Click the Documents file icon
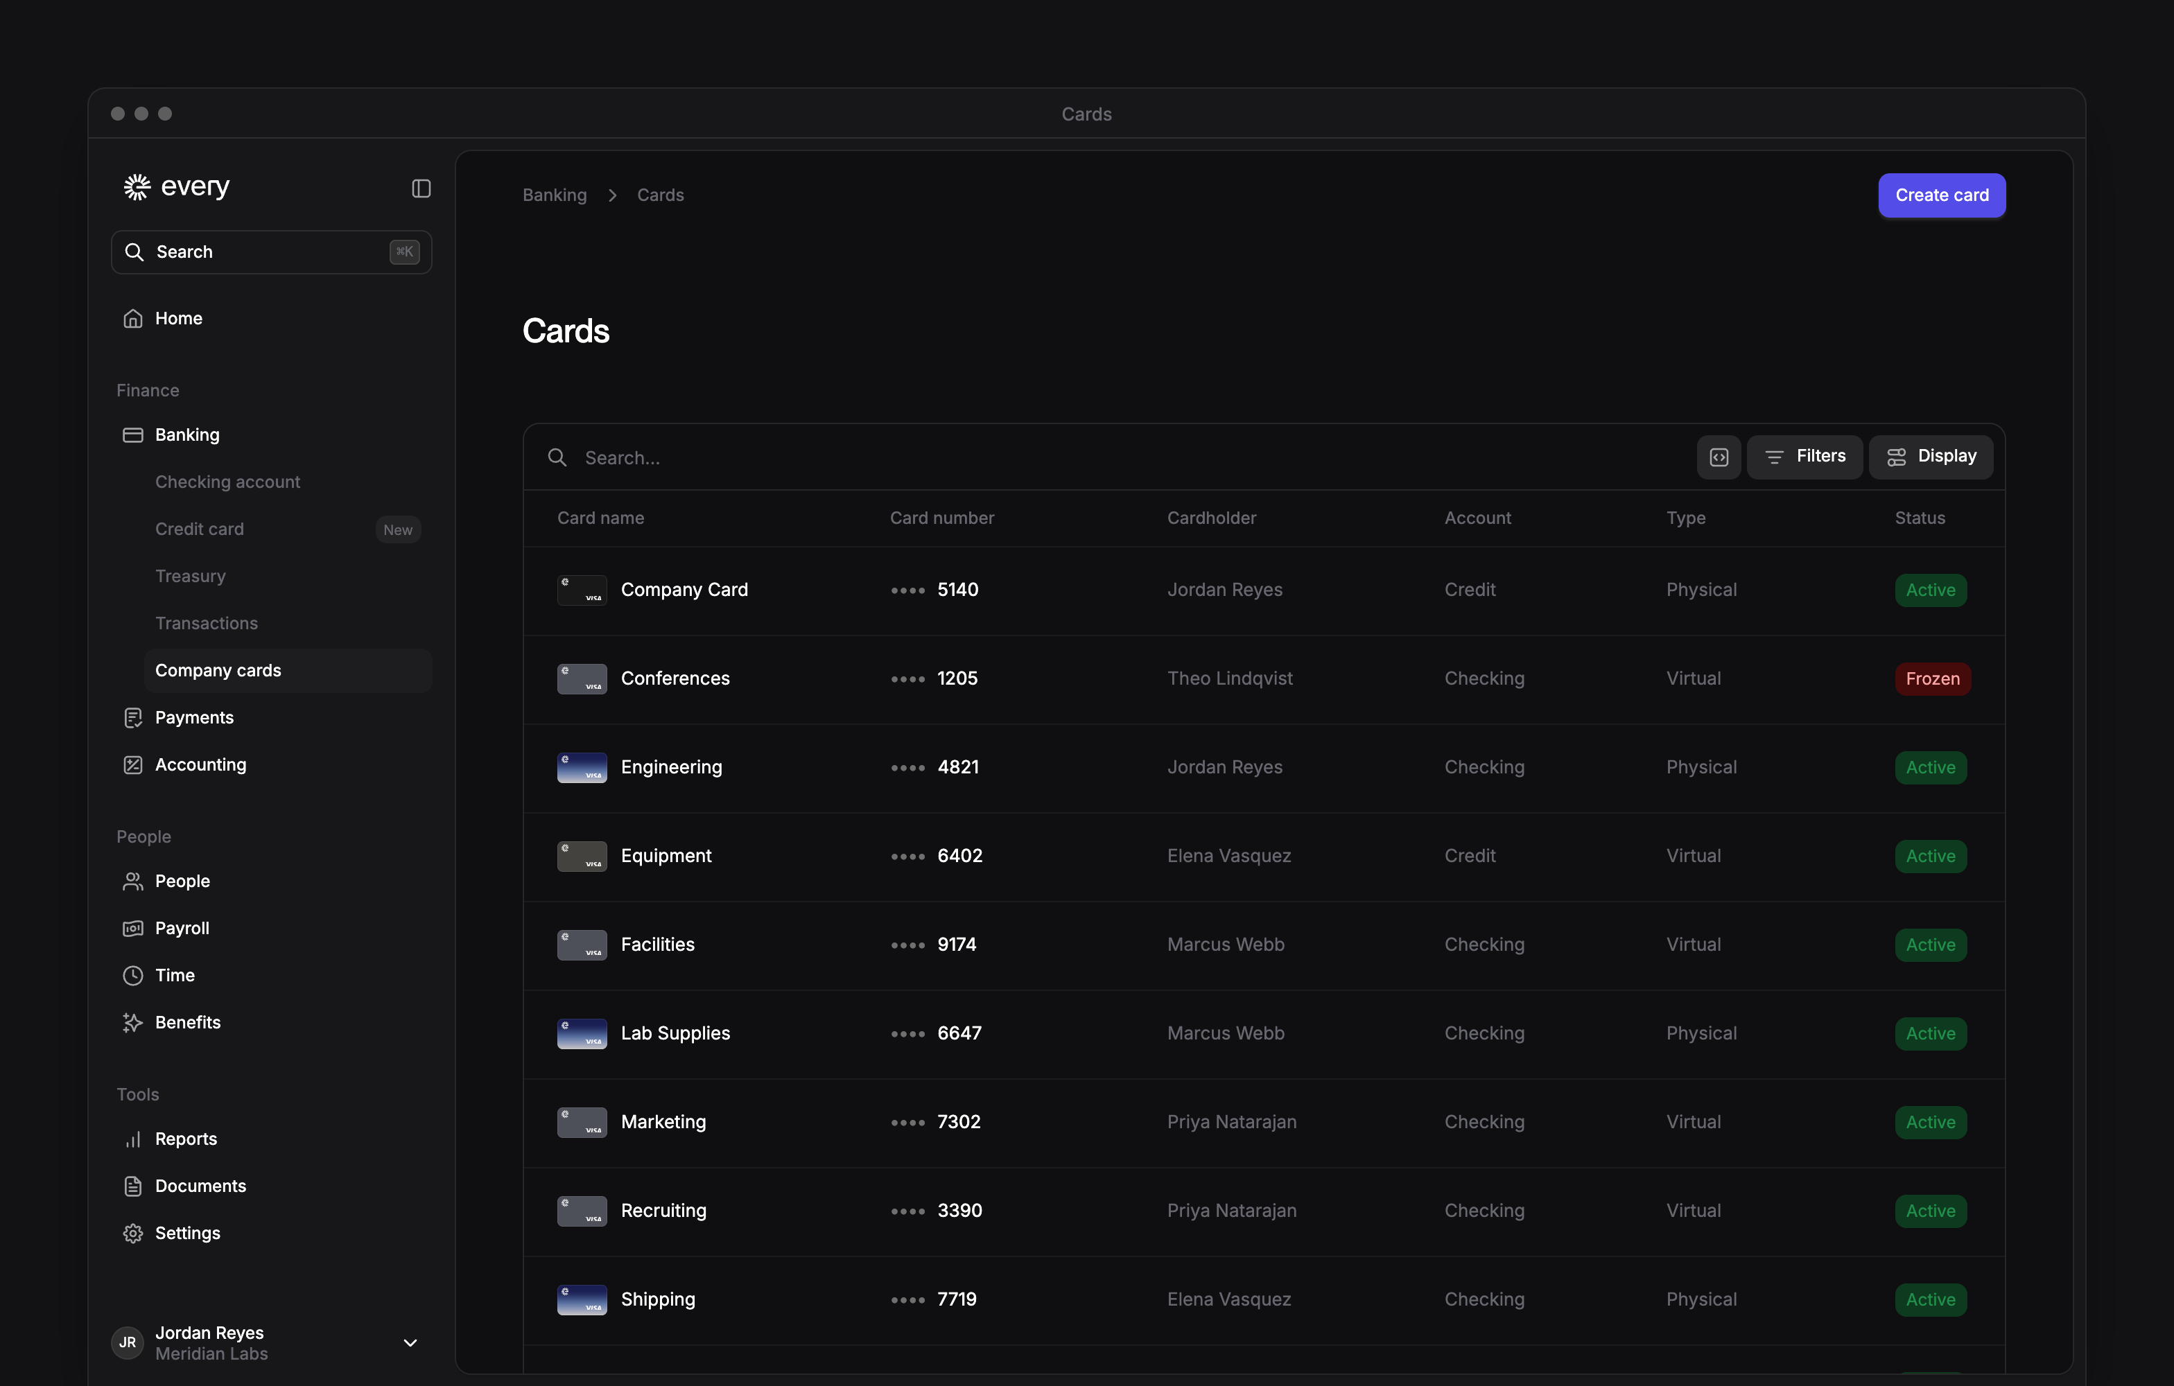Image resolution: width=2174 pixels, height=1386 pixels. [x=132, y=1186]
